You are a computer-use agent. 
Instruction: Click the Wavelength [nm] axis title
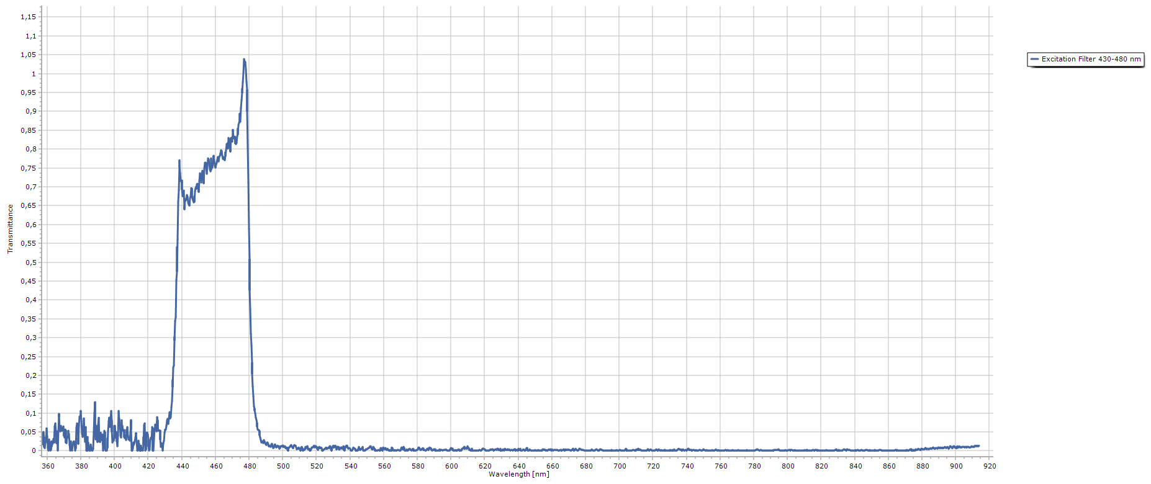coord(519,475)
